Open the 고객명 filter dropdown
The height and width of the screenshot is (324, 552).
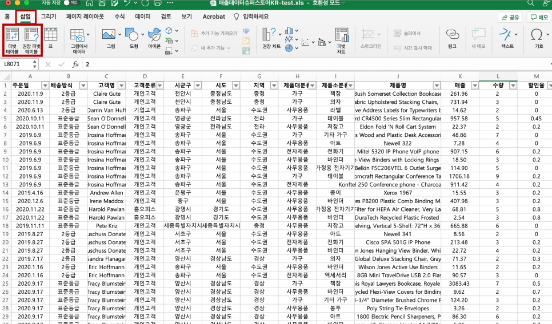click(x=122, y=86)
